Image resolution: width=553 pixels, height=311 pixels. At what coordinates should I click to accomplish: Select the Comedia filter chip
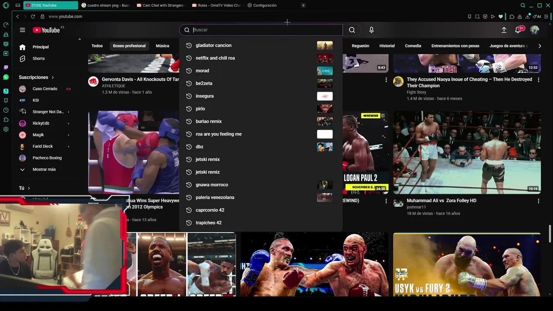coord(413,46)
